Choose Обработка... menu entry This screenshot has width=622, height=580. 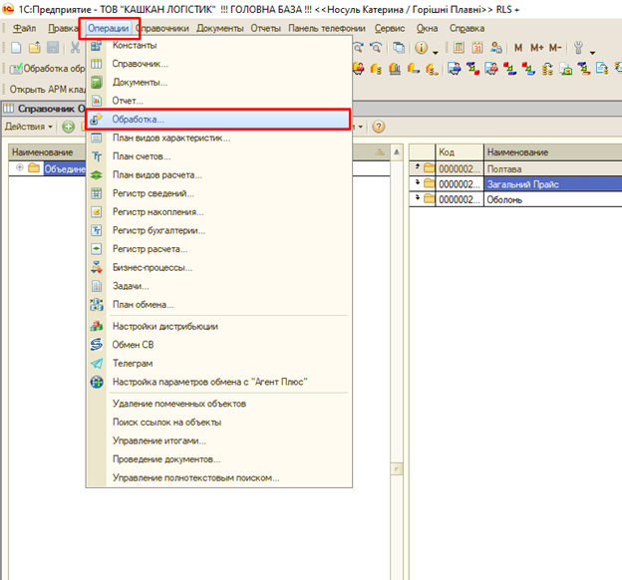click(219, 120)
